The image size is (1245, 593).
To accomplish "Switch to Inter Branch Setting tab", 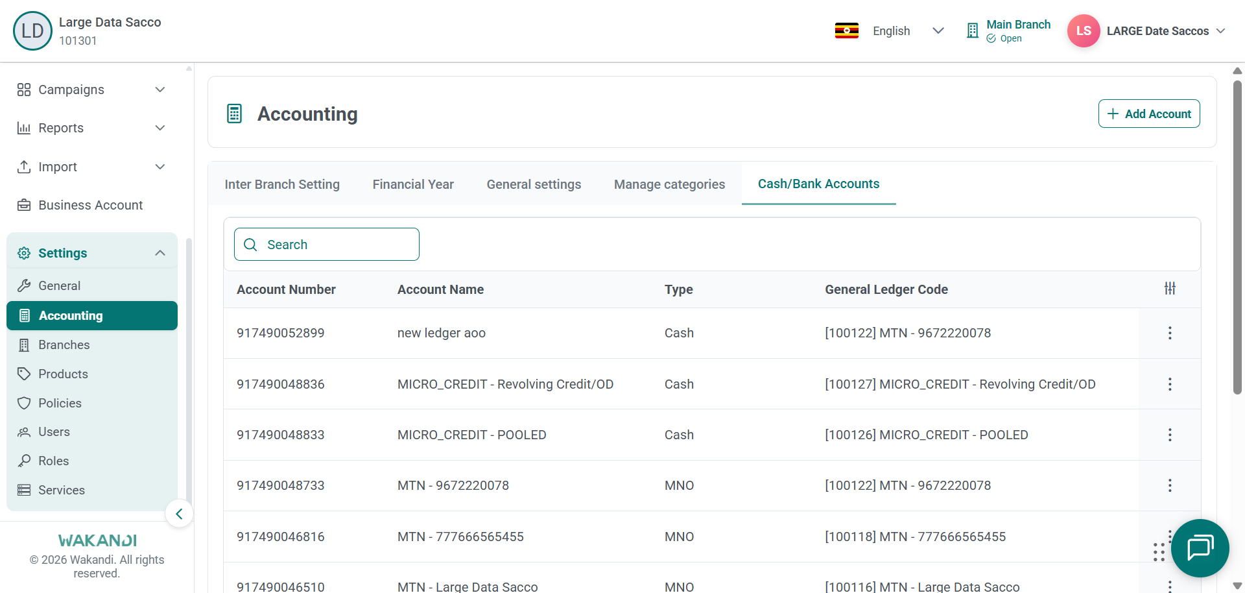I will tap(282, 184).
